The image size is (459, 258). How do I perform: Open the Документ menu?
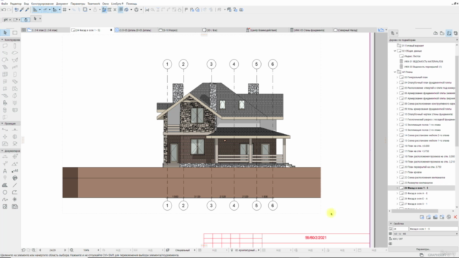point(62,4)
